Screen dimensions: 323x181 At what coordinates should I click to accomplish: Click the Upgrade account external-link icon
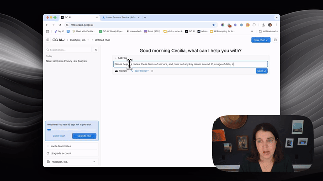coord(48,153)
